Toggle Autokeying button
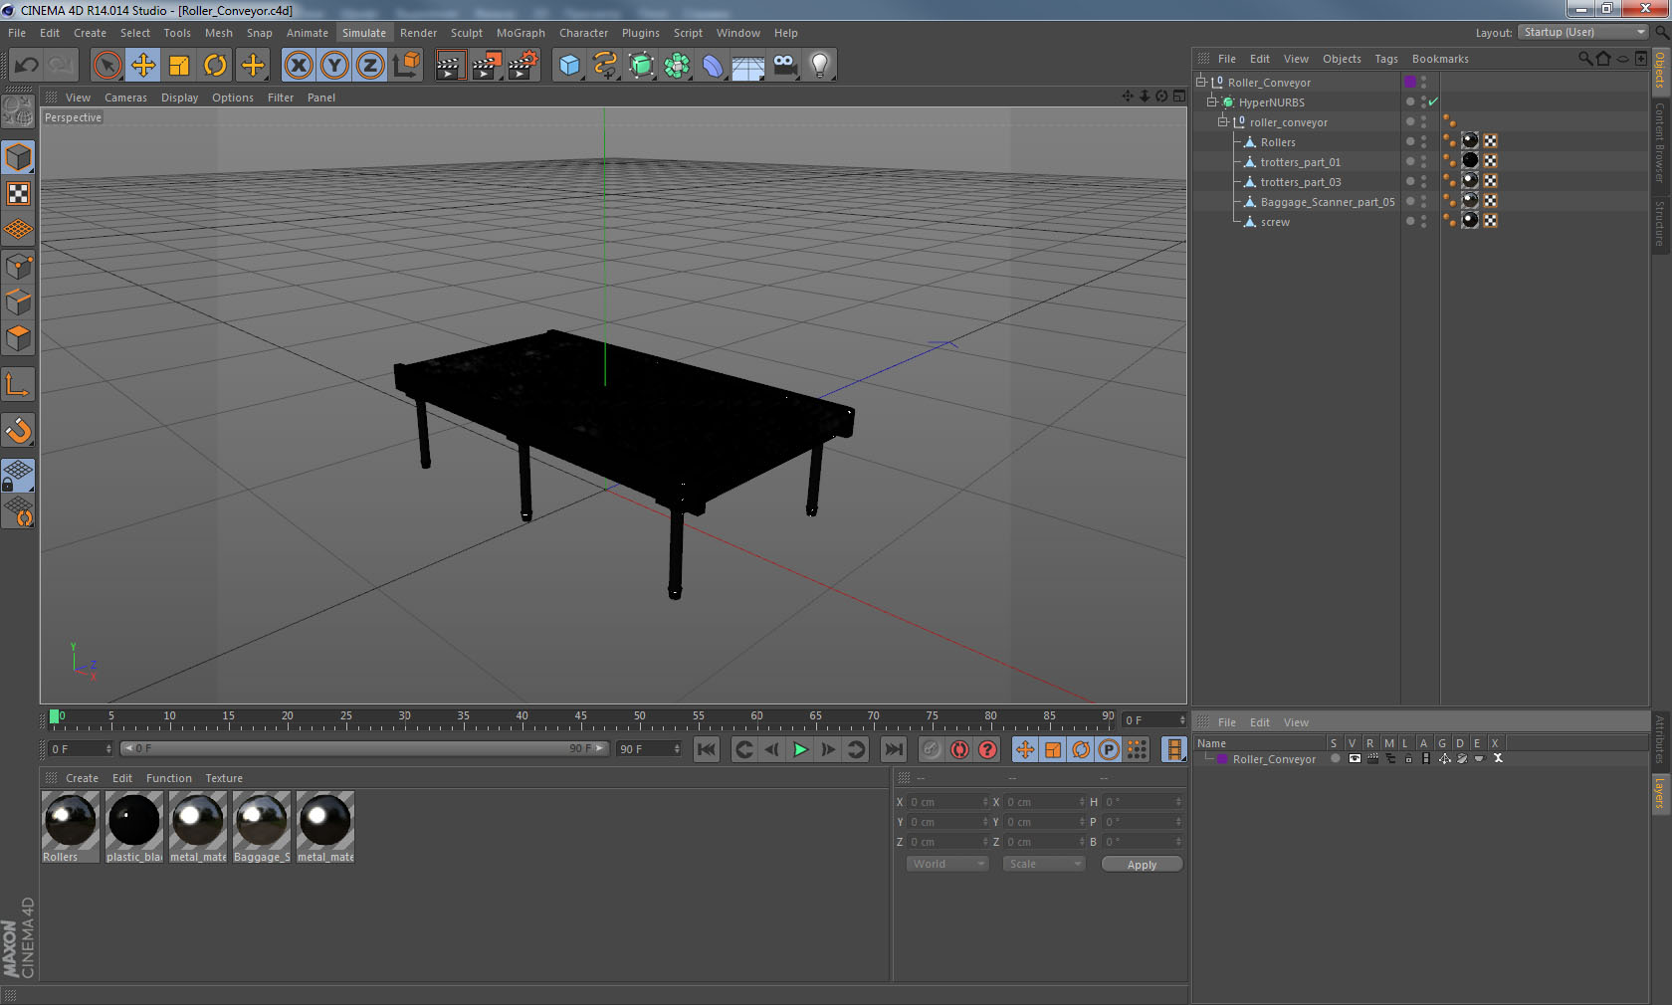This screenshot has height=1005, width=1672. (x=959, y=749)
